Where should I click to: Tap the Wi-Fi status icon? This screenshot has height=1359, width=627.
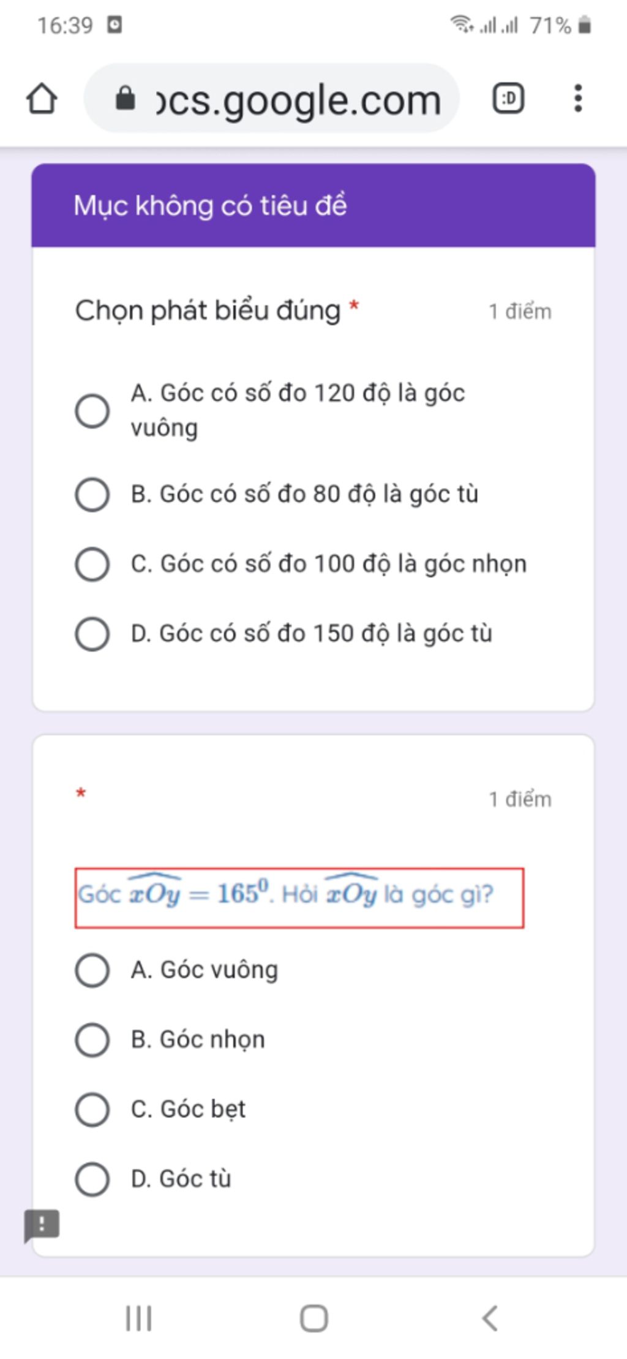coord(461,25)
